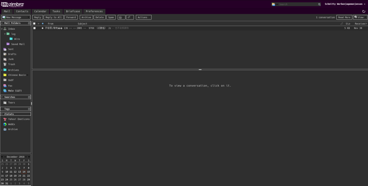Expand the Archives folder

click(x=2, y=70)
